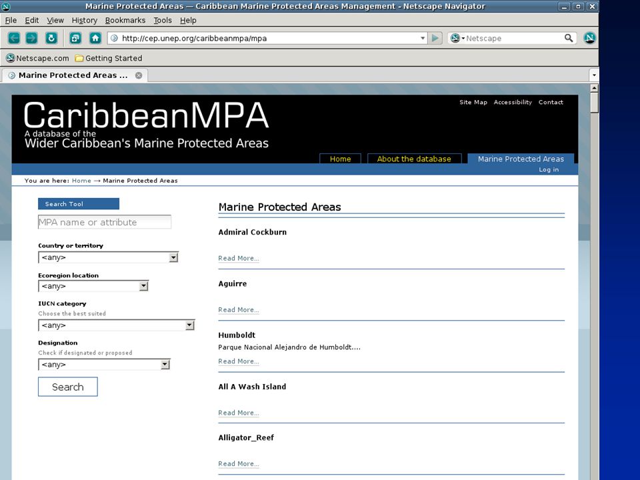Click the URL address field

click(x=267, y=38)
